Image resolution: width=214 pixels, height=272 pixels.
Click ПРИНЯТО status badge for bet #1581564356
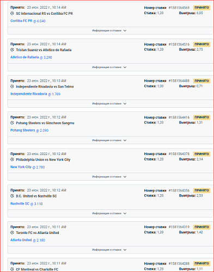[x=202, y=190]
